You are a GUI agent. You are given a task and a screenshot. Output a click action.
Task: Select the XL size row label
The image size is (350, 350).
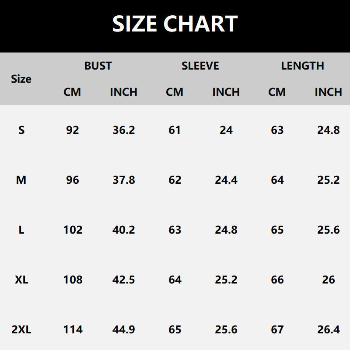click(x=21, y=280)
